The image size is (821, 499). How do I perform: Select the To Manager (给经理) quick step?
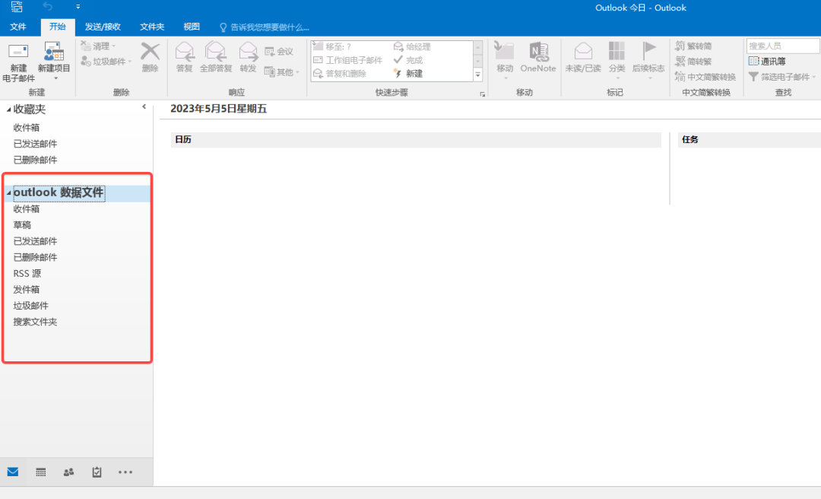pyautogui.click(x=412, y=46)
